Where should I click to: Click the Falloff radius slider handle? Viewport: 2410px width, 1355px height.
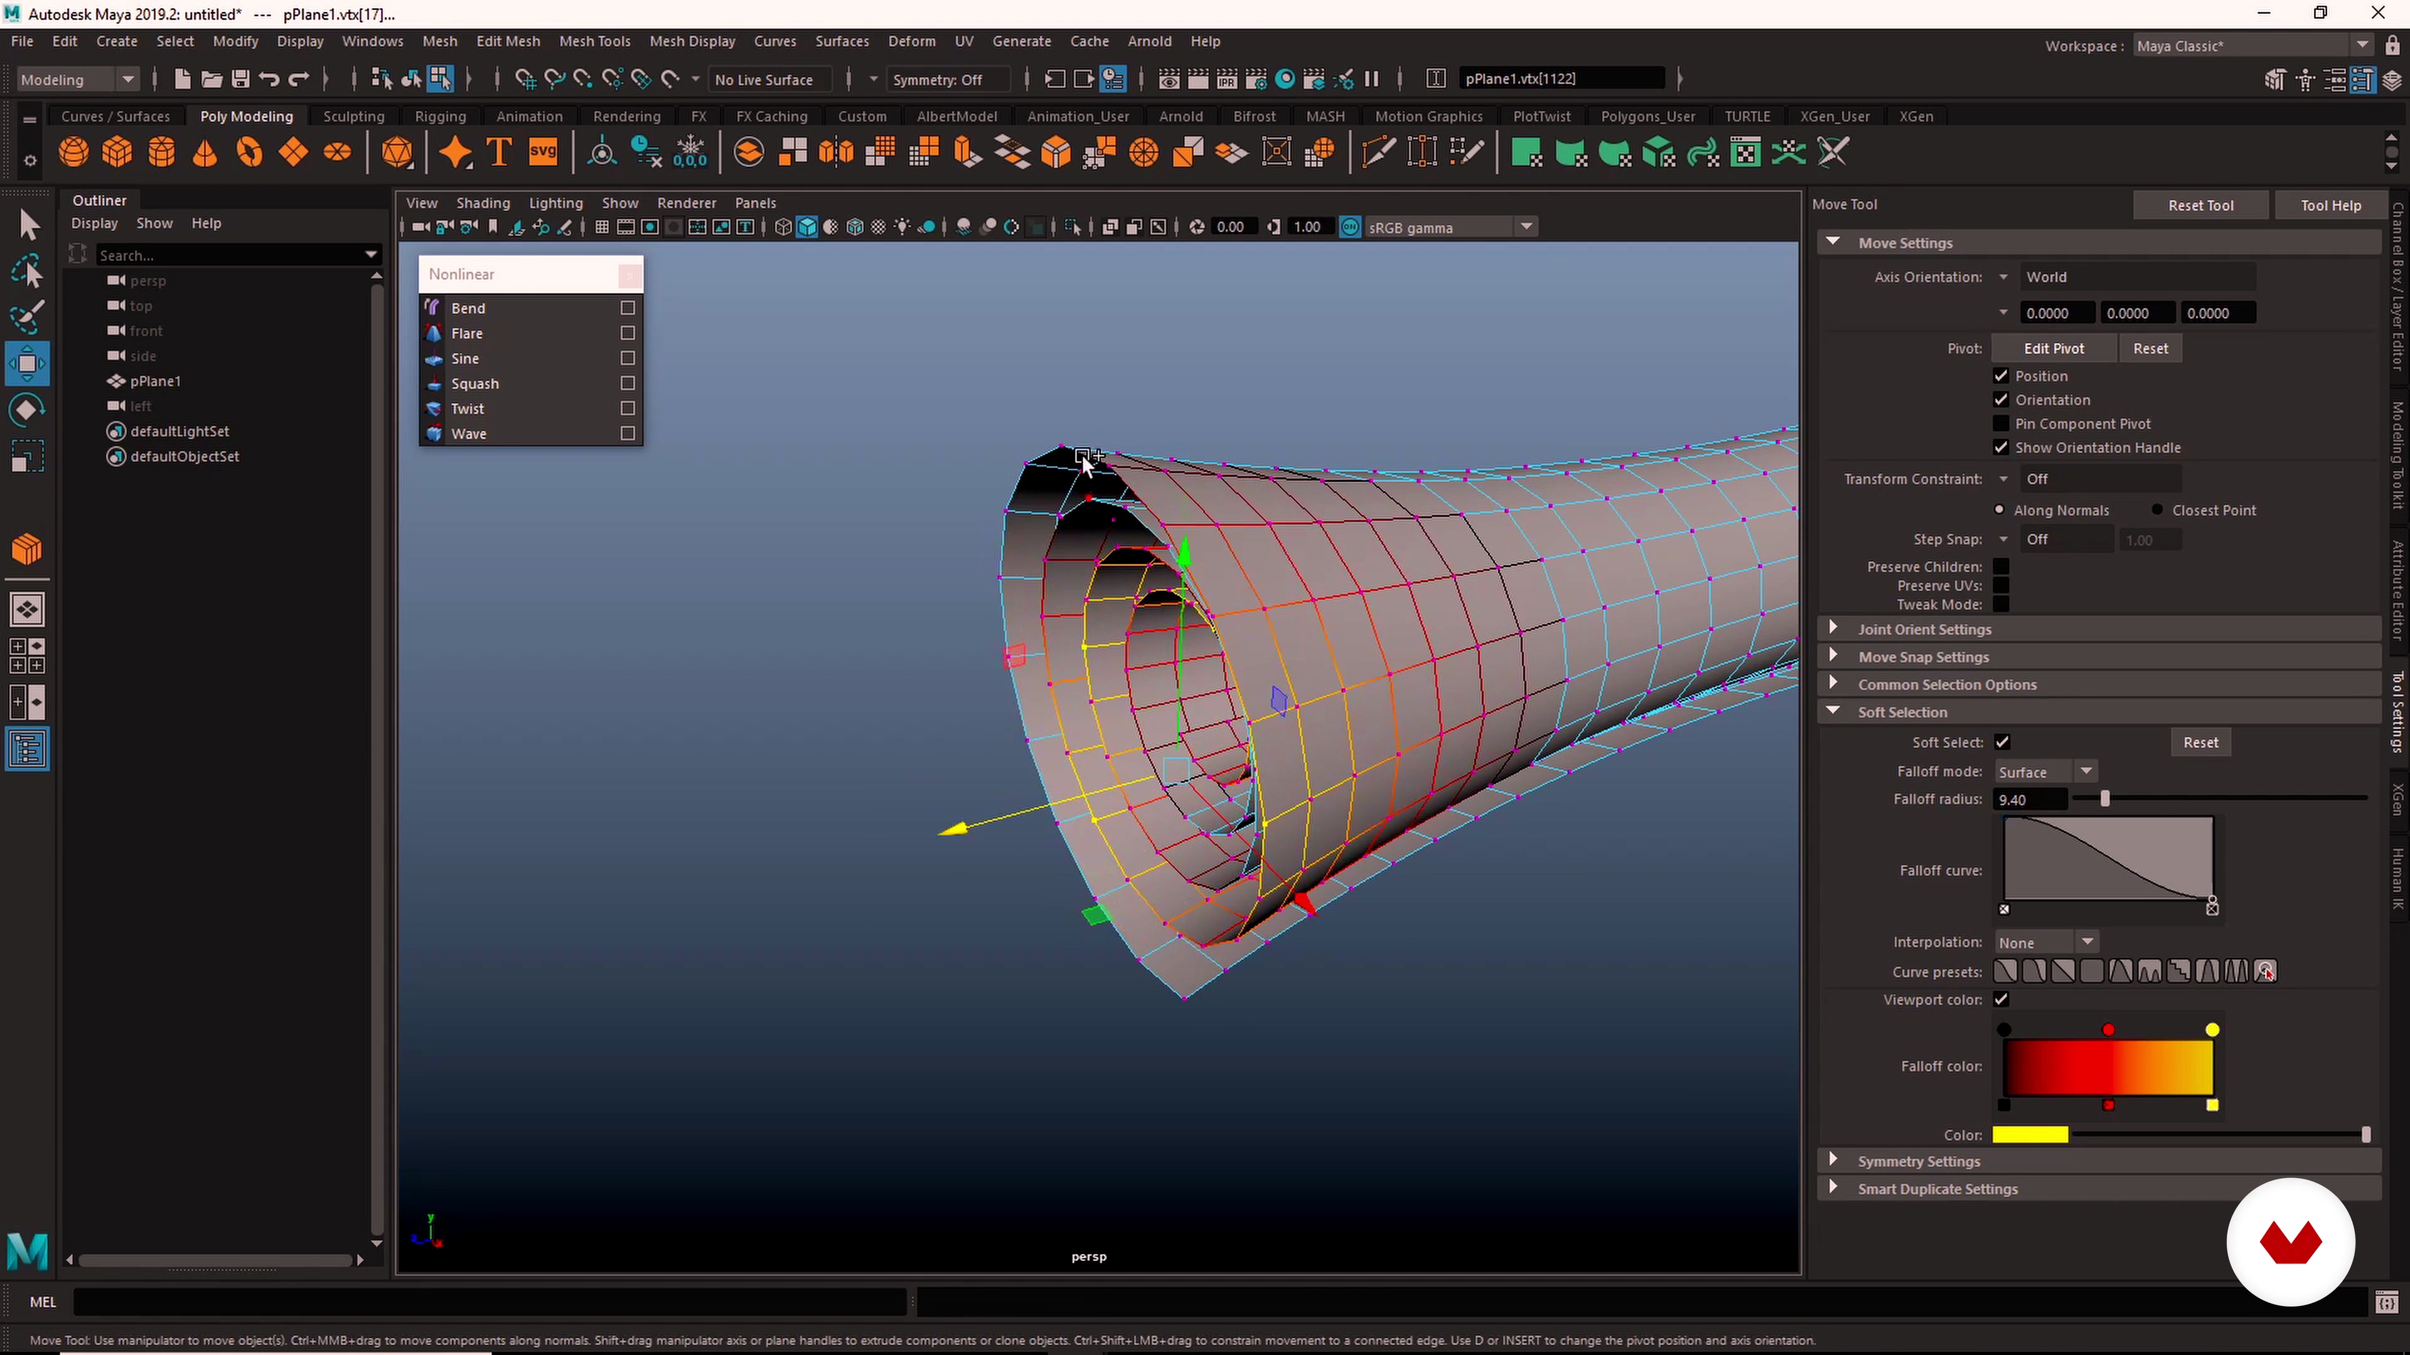tap(2105, 799)
